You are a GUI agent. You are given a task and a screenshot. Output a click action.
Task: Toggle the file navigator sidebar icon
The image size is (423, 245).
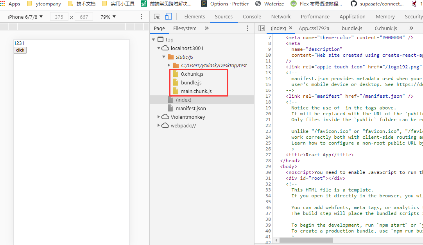coord(262,29)
